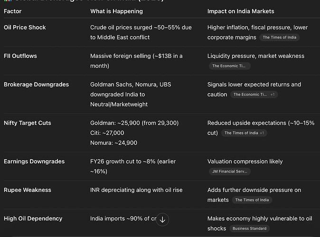Viewport: 320px width, 237px height.
Task: Select the Rupee Weakness row label
Action: click(27, 190)
